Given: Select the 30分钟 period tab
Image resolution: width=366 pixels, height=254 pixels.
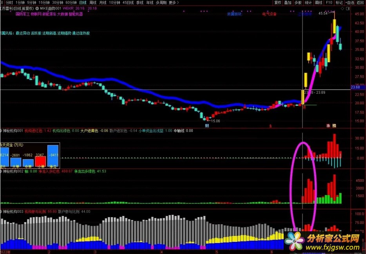Looking at the screenshot, I should [58, 3].
